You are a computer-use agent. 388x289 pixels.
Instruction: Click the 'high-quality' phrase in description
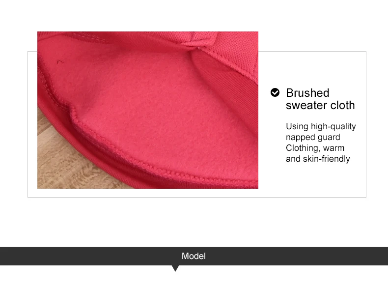click(333, 126)
